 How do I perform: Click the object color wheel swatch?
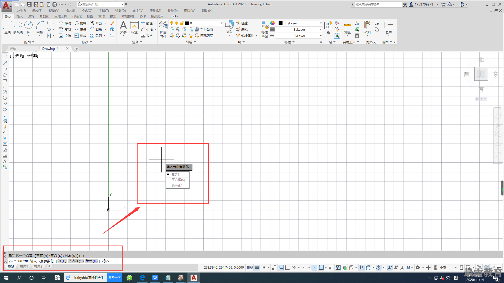(x=272, y=23)
